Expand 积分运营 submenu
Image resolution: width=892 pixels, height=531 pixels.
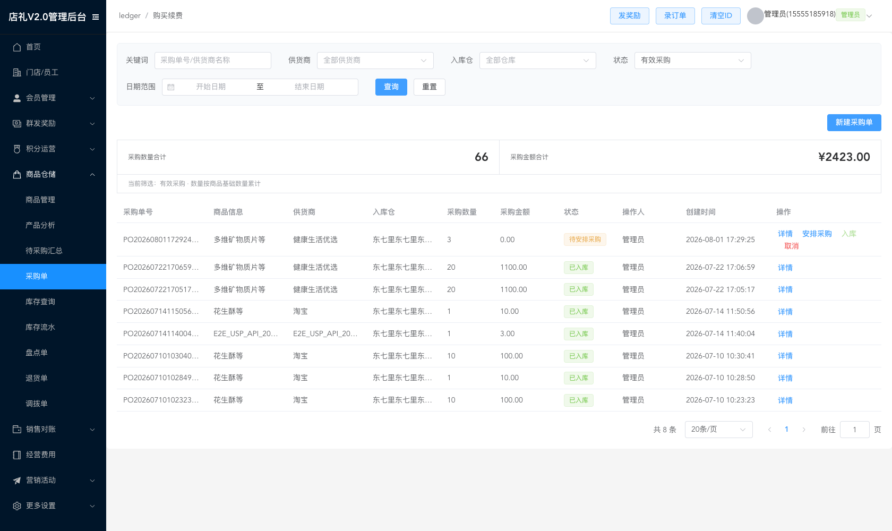(x=92, y=149)
